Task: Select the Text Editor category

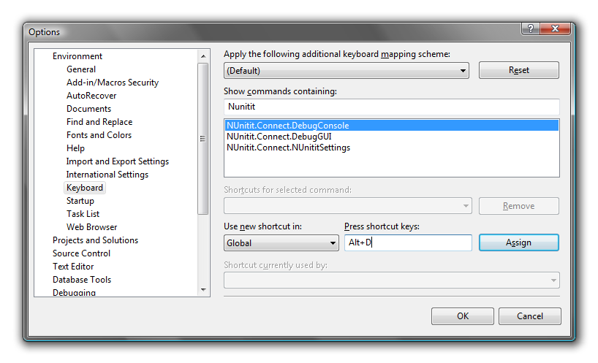Action: [x=73, y=267]
